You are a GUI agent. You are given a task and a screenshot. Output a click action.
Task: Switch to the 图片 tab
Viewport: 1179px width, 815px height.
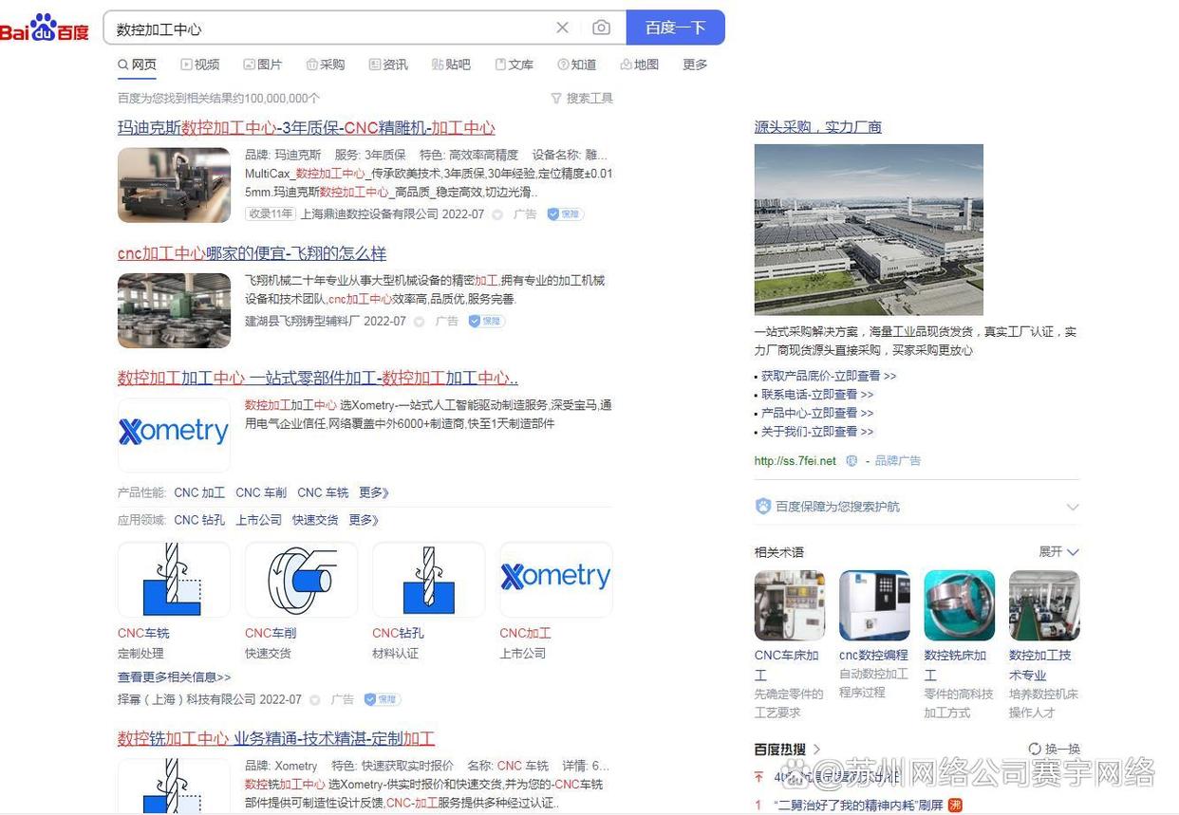[263, 65]
